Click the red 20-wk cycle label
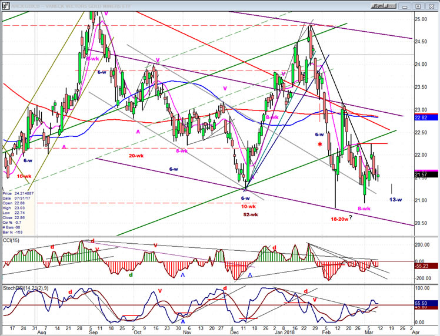This screenshot has width=440, height=336. click(x=137, y=155)
